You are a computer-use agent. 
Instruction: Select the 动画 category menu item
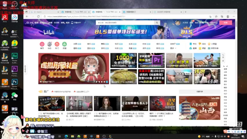77,44
